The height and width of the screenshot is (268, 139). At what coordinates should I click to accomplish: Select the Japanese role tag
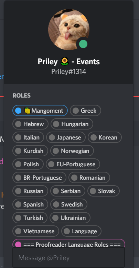[66, 137]
